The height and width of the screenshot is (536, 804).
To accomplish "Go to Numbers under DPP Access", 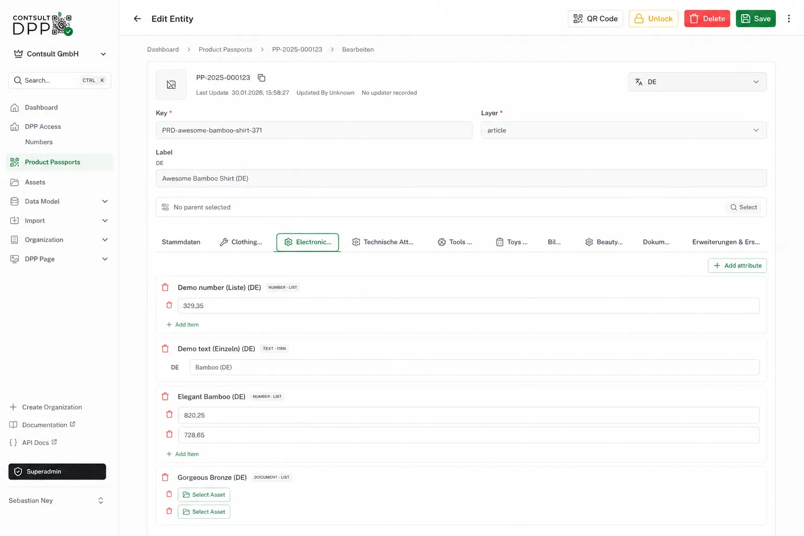I will click(x=39, y=142).
